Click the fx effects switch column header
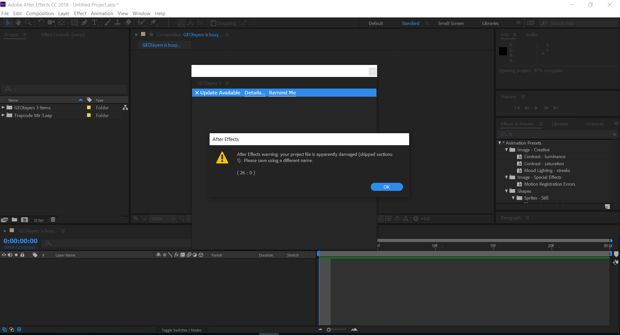The height and width of the screenshot is (335, 620). point(177,255)
